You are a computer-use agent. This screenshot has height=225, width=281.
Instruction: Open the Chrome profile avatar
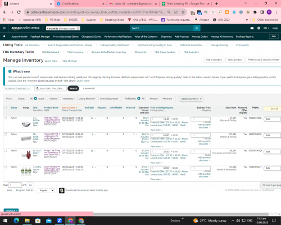click(269, 12)
